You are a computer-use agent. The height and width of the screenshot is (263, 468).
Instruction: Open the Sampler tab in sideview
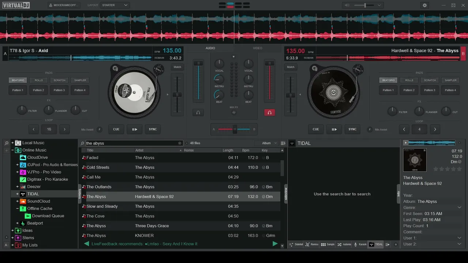pyautogui.click(x=328, y=244)
